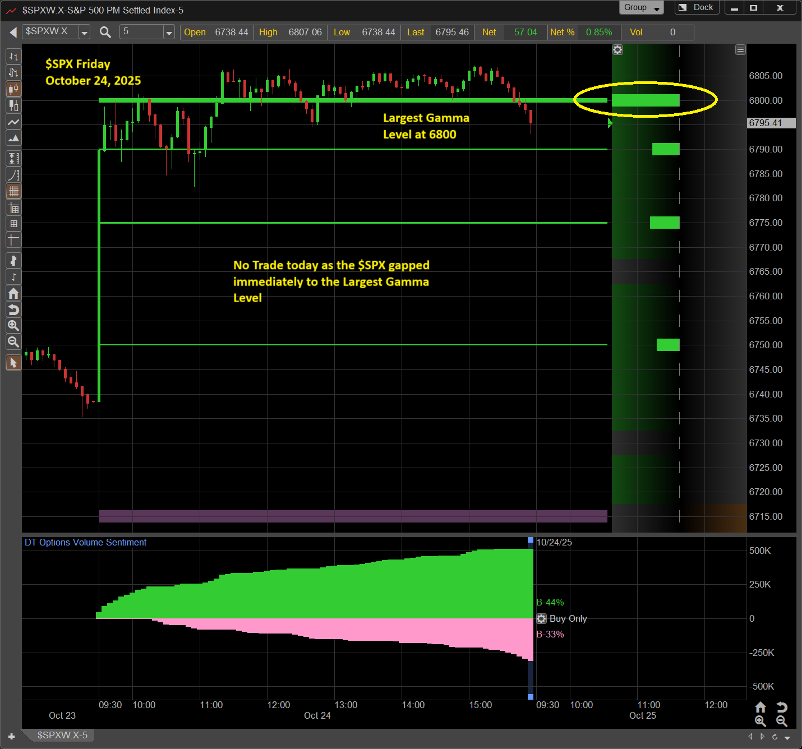Viewport: 802px width, 749px height.
Task: Expand the interval dropdown next to 5
Action: pos(169,33)
